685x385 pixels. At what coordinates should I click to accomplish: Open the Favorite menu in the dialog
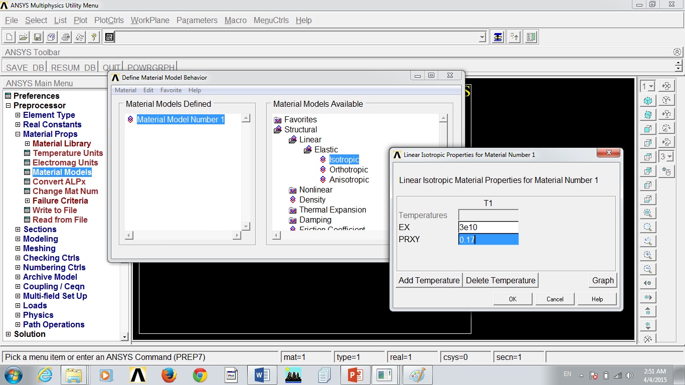coord(171,90)
